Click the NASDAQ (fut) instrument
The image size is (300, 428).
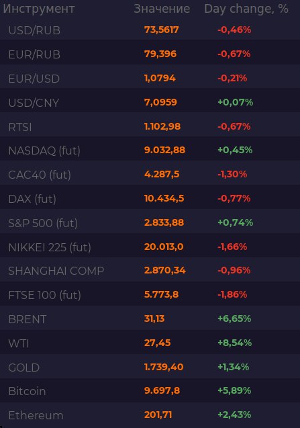point(150,151)
